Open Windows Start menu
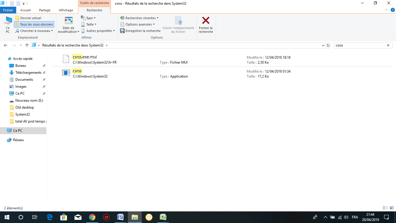This screenshot has width=396, height=223. (x=7, y=217)
